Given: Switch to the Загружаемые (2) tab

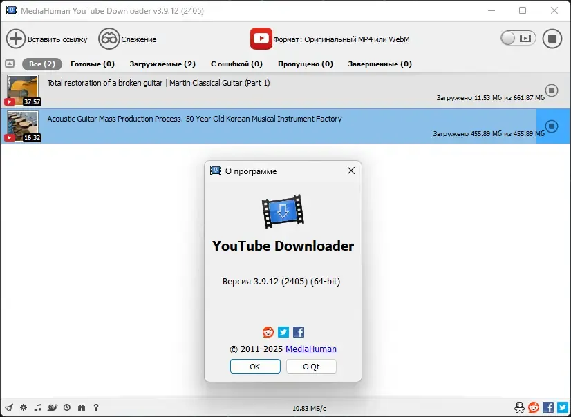Looking at the screenshot, I should tap(162, 64).
